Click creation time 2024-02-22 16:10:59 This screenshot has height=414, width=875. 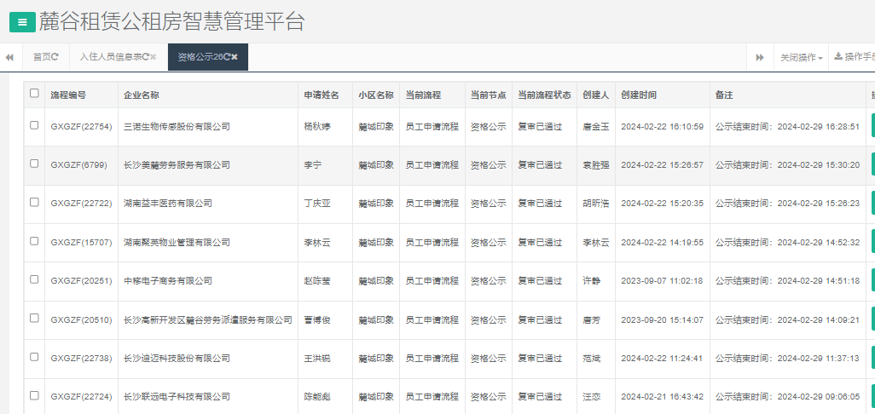coord(662,126)
